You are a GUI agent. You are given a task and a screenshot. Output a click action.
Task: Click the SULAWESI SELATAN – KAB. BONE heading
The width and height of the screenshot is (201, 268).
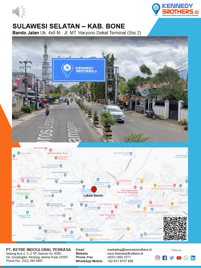click(x=69, y=26)
